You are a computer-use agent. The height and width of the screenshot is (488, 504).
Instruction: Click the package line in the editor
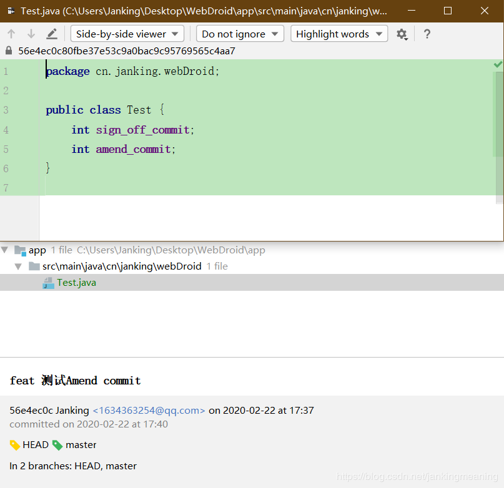(132, 71)
